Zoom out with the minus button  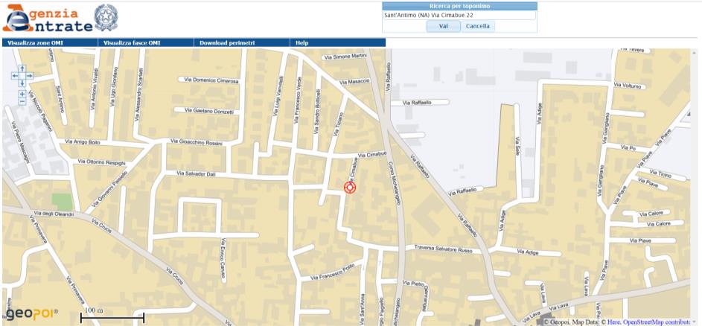pyautogui.click(x=22, y=102)
